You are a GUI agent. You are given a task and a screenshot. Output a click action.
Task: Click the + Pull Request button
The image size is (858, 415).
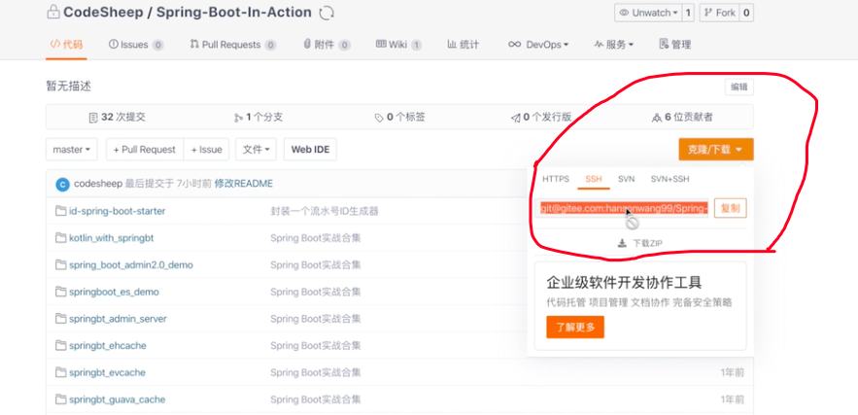[145, 150]
